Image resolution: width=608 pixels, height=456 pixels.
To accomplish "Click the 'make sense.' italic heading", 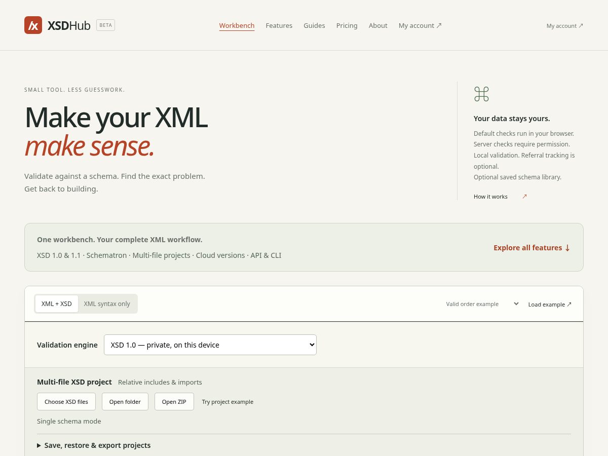I will point(89,146).
